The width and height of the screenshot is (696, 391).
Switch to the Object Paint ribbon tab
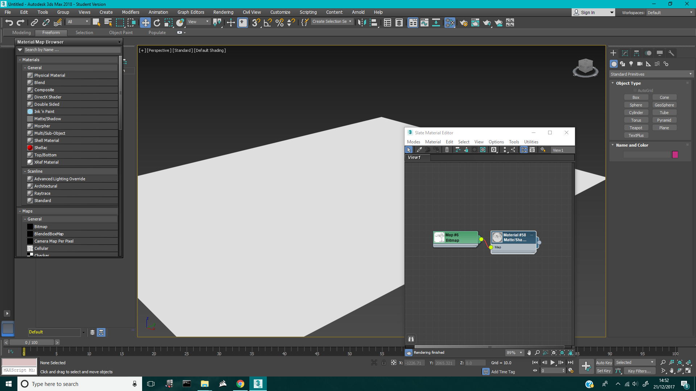[121, 32]
